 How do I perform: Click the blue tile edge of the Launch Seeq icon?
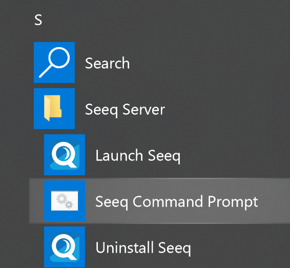click(47, 155)
